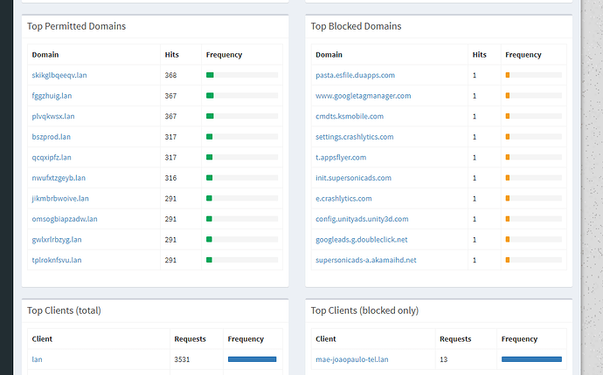This screenshot has width=603, height=375.
Task: Click the www.googletagmanager.com blocked domain
Action: tap(363, 96)
